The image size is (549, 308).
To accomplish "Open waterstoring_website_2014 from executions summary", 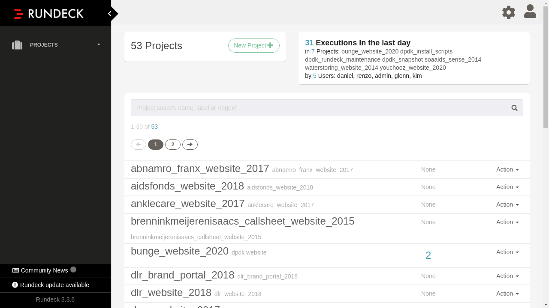I will coord(341,68).
